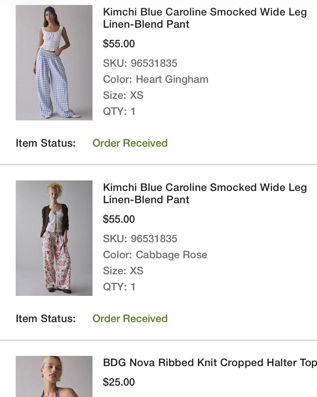Click the $55.00 price of Cabbage Rose pant
Viewport: 317px width, 397px height.
(119, 219)
